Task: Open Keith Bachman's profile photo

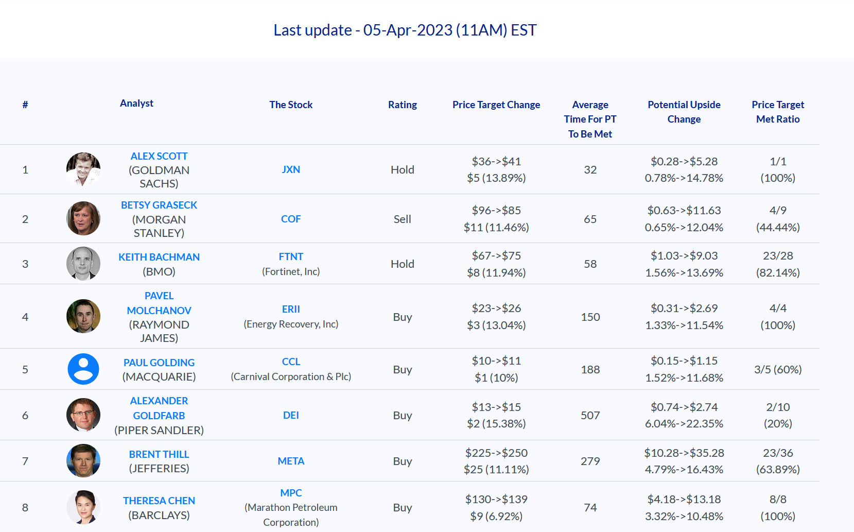Action: (x=83, y=264)
